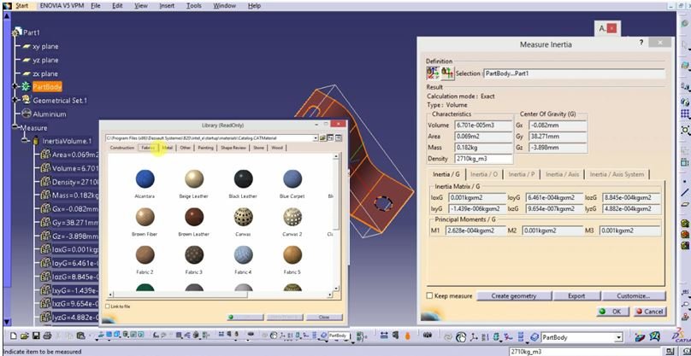The width and height of the screenshot is (691, 356).
Task: Click the Part1 root icon in tree
Action: pos(18,32)
